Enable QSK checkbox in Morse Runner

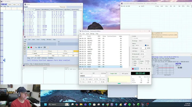pyautogui.click(x=146, y=45)
